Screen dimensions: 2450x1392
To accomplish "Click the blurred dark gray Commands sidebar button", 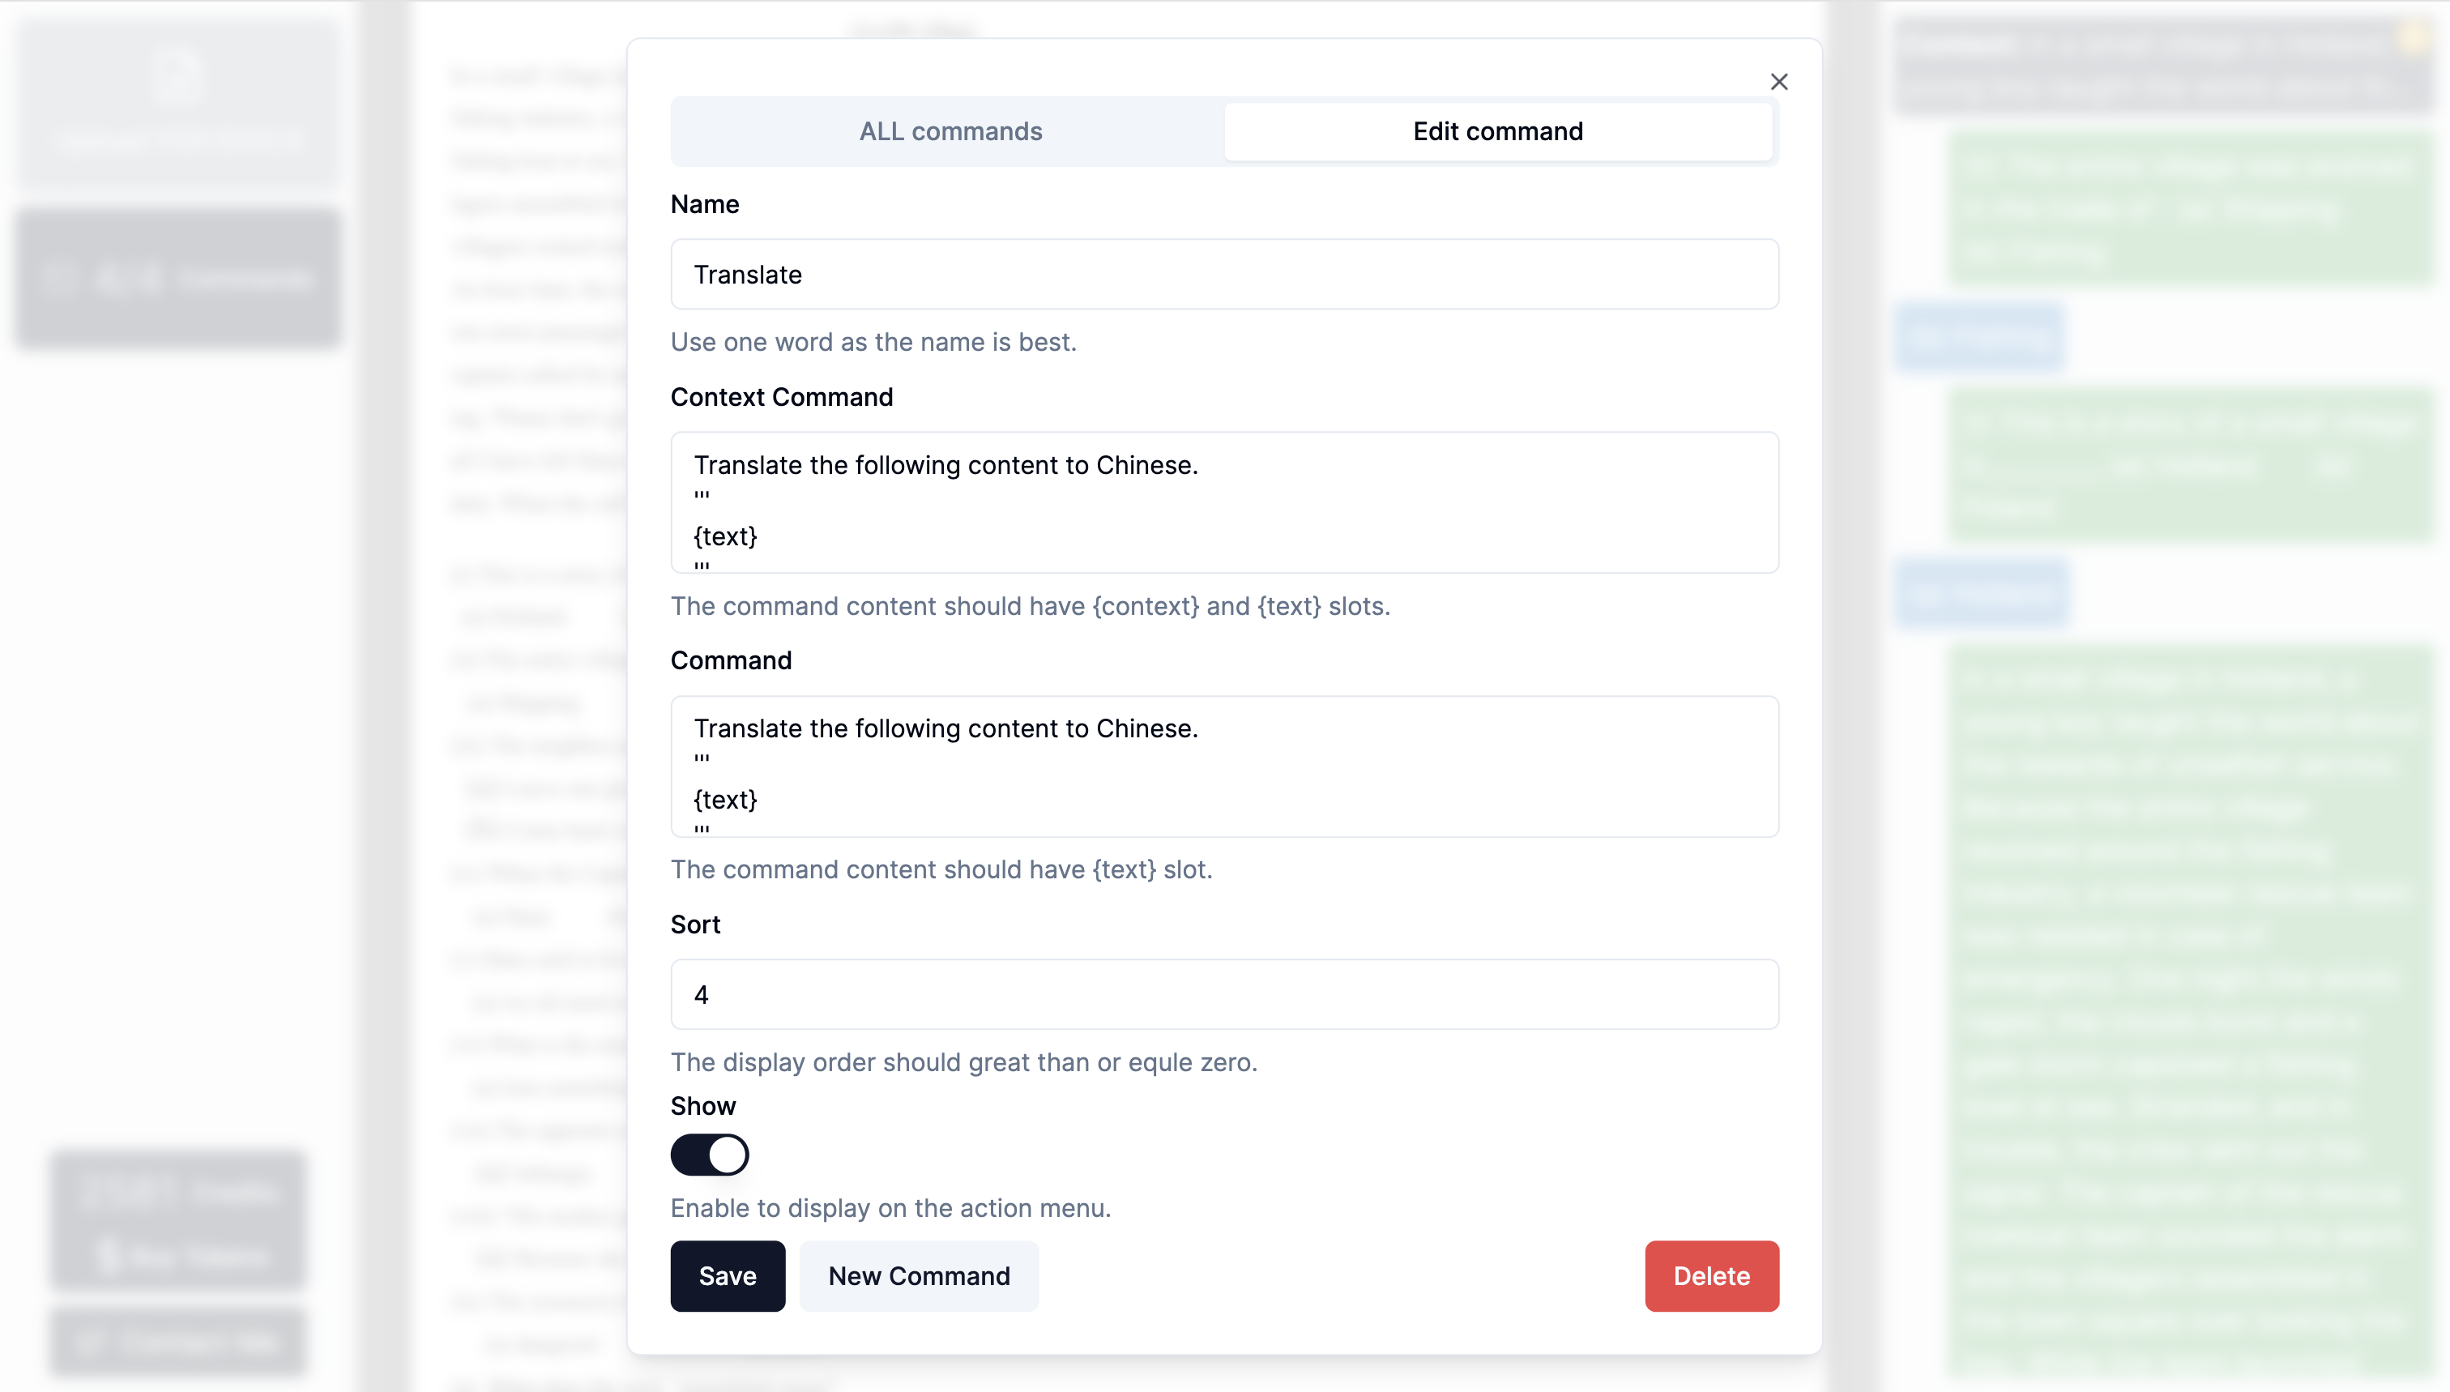I will (x=177, y=278).
